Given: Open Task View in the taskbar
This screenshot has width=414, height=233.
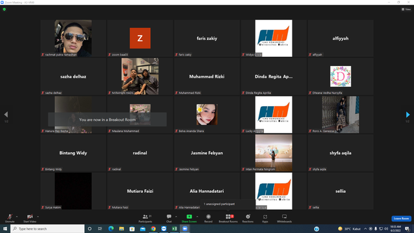Looking at the screenshot, I should [x=100, y=228].
